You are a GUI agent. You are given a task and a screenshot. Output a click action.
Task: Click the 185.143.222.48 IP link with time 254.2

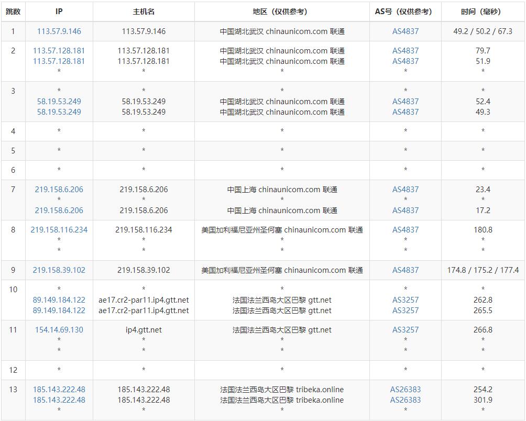[59, 390]
